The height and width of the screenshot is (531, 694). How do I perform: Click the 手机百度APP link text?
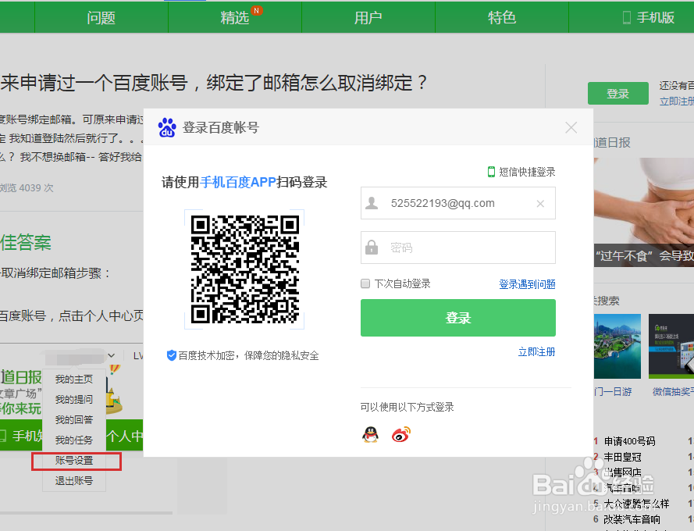[238, 182]
